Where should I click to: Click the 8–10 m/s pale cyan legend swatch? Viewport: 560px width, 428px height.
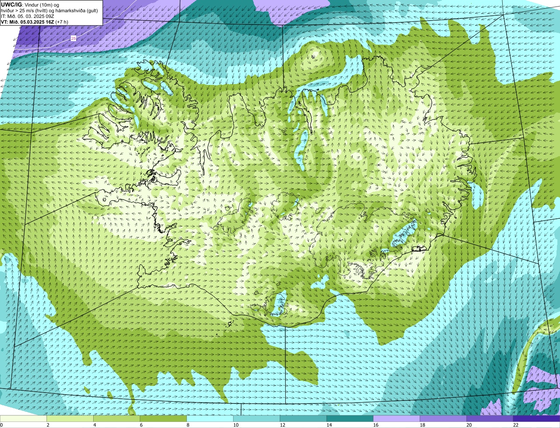210,418
